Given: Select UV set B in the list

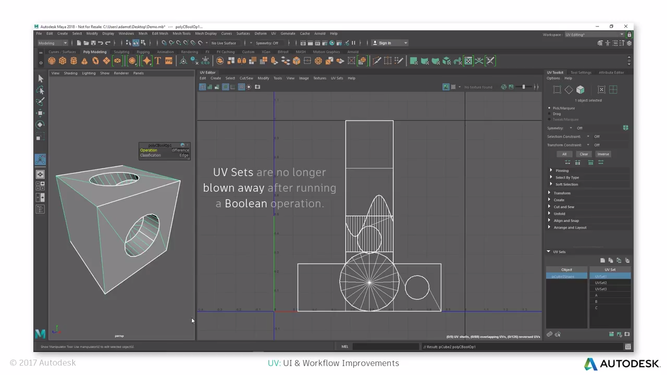Looking at the screenshot, I should (610, 302).
